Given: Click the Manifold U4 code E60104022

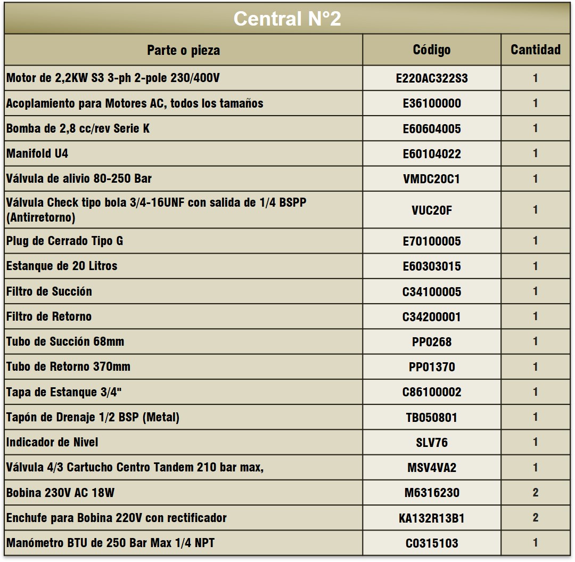Looking at the screenshot, I should tap(432, 154).
